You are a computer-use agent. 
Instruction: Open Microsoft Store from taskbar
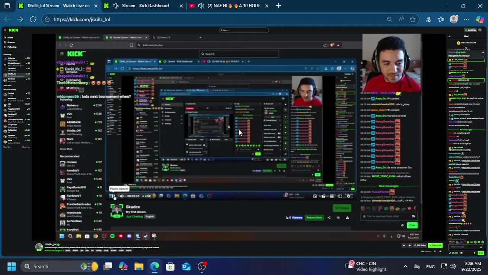pyautogui.click(x=170, y=266)
